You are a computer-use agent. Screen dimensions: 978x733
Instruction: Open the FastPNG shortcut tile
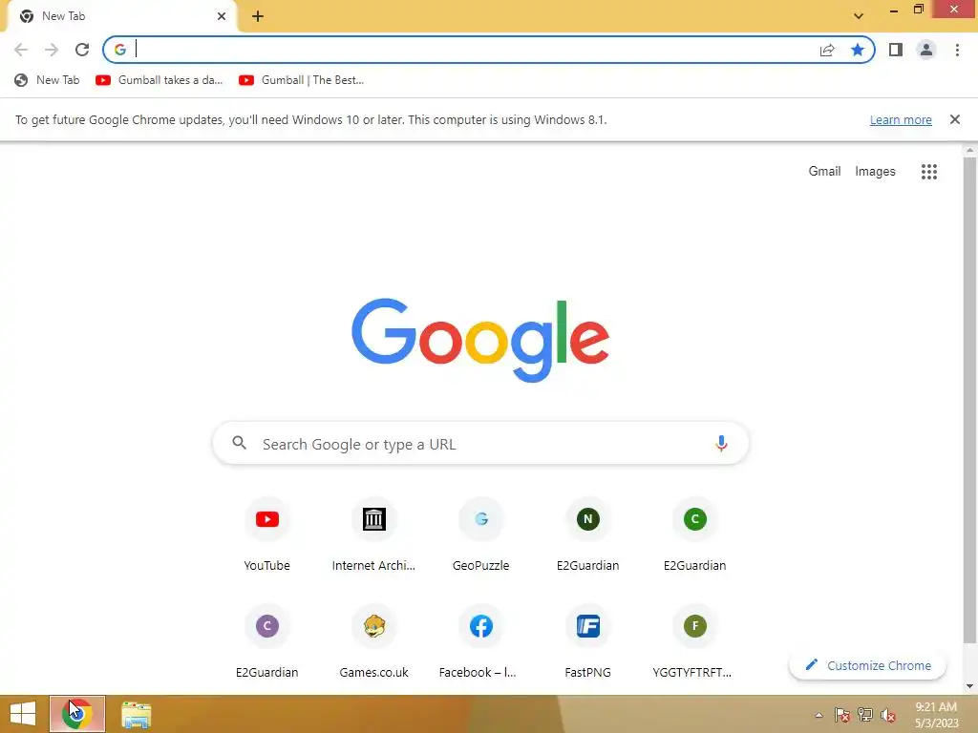[587, 642]
